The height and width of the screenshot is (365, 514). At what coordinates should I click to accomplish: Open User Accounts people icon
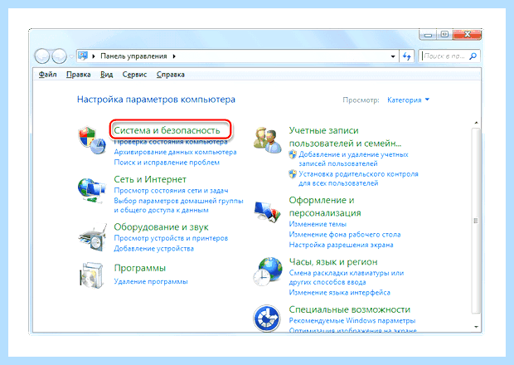click(268, 141)
